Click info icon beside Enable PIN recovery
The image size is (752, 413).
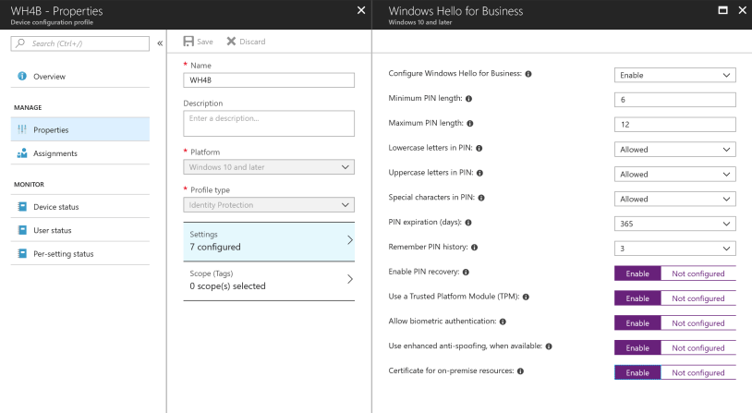(x=467, y=273)
